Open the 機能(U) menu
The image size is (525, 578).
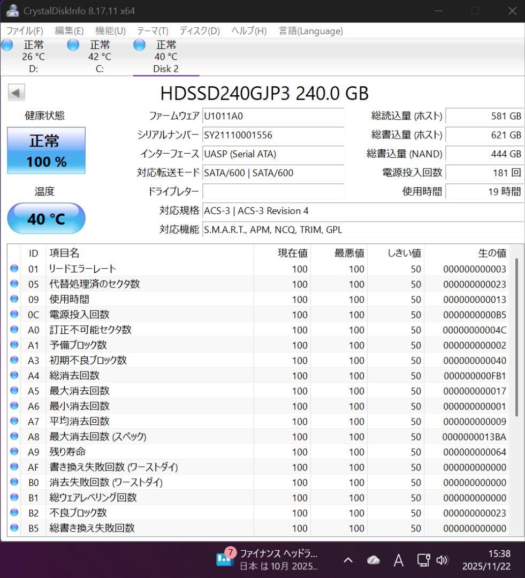[110, 31]
